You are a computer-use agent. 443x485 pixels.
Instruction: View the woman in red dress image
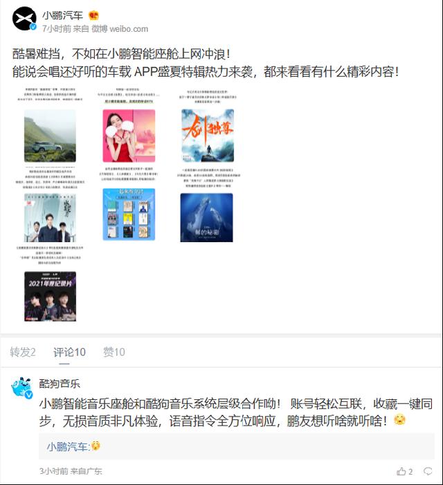129,136
